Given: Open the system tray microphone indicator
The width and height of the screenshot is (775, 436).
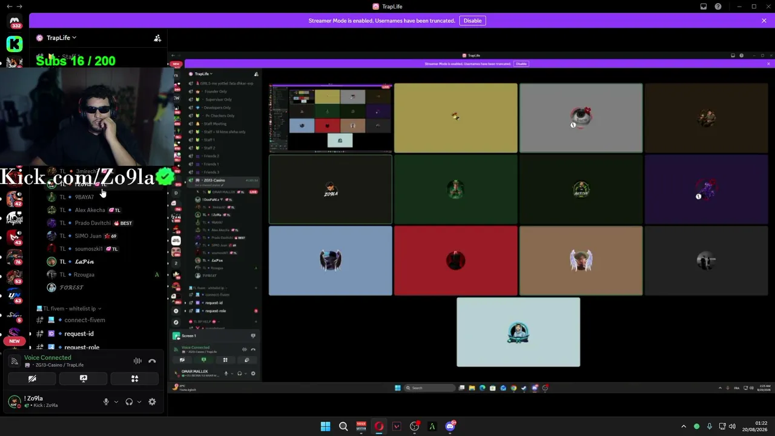Looking at the screenshot, I should 709,426.
